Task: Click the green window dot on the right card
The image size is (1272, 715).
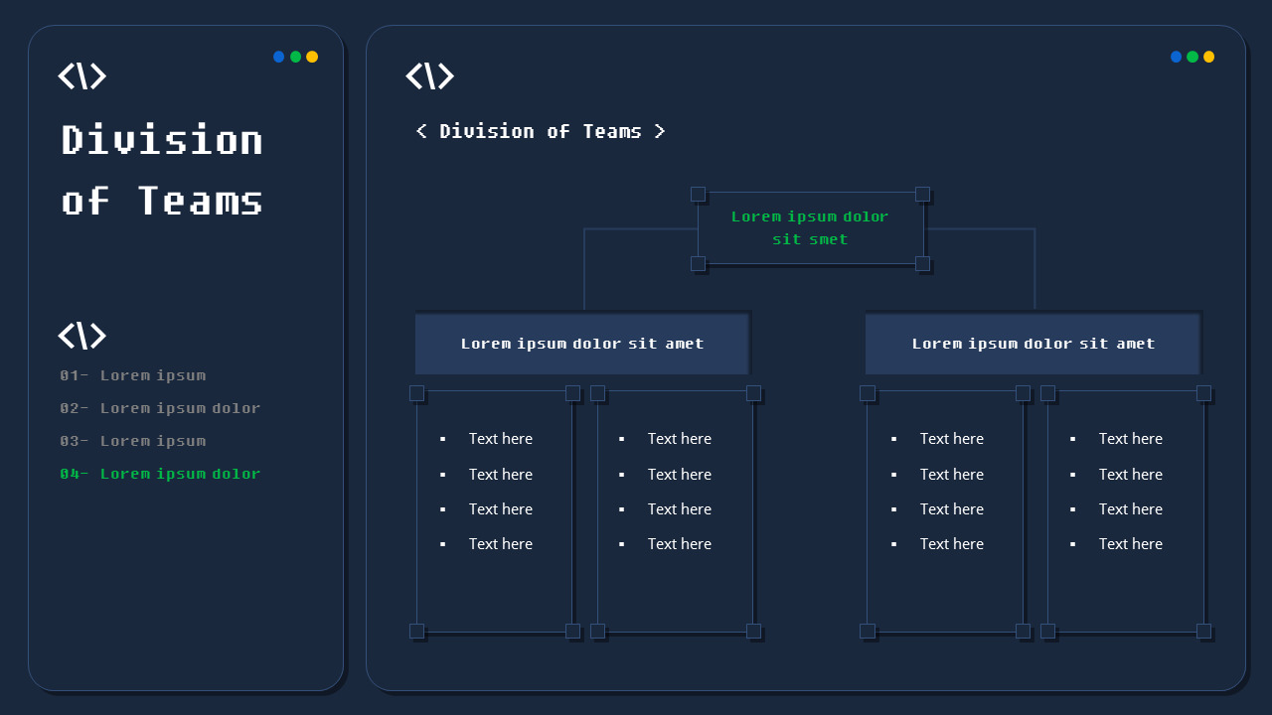Action: (1192, 57)
